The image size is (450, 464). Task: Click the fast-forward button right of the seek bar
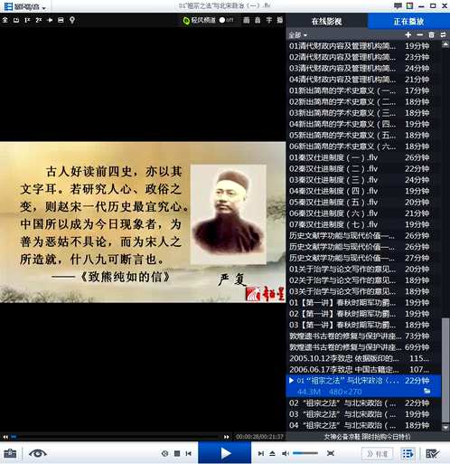click(226, 437)
